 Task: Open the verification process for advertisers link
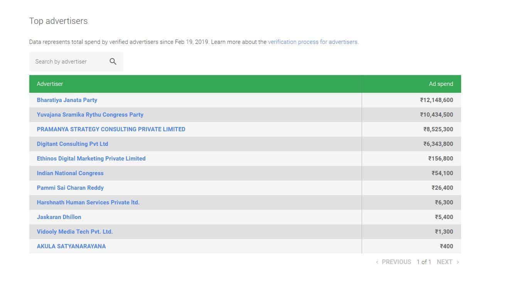[x=313, y=42]
